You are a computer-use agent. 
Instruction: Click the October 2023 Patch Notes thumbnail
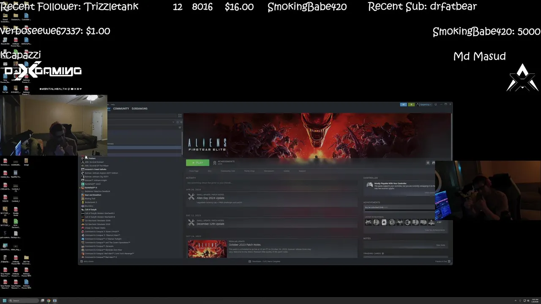pyautogui.click(x=207, y=249)
